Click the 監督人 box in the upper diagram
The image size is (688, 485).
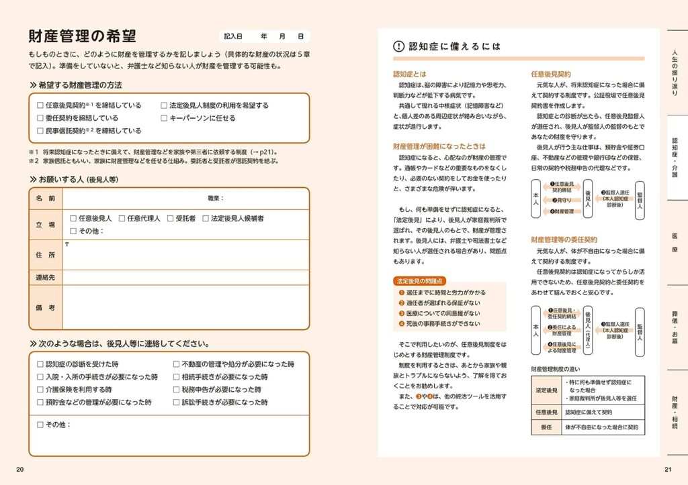coord(640,200)
